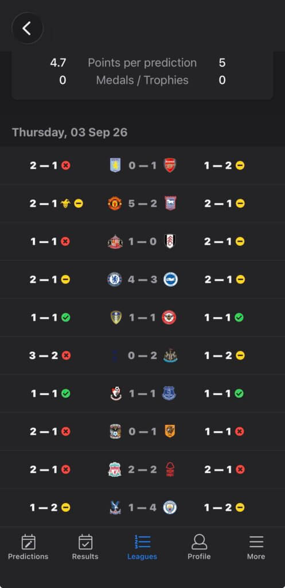Switch to the Results tab
The height and width of the screenshot is (588, 285).
(x=85, y=547)
